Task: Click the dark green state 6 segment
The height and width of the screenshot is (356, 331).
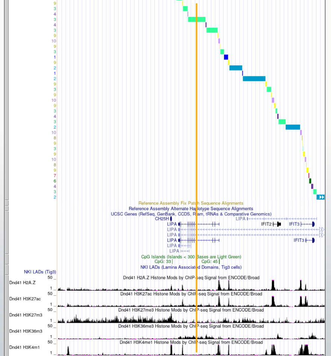Action: tap(310, 181)
